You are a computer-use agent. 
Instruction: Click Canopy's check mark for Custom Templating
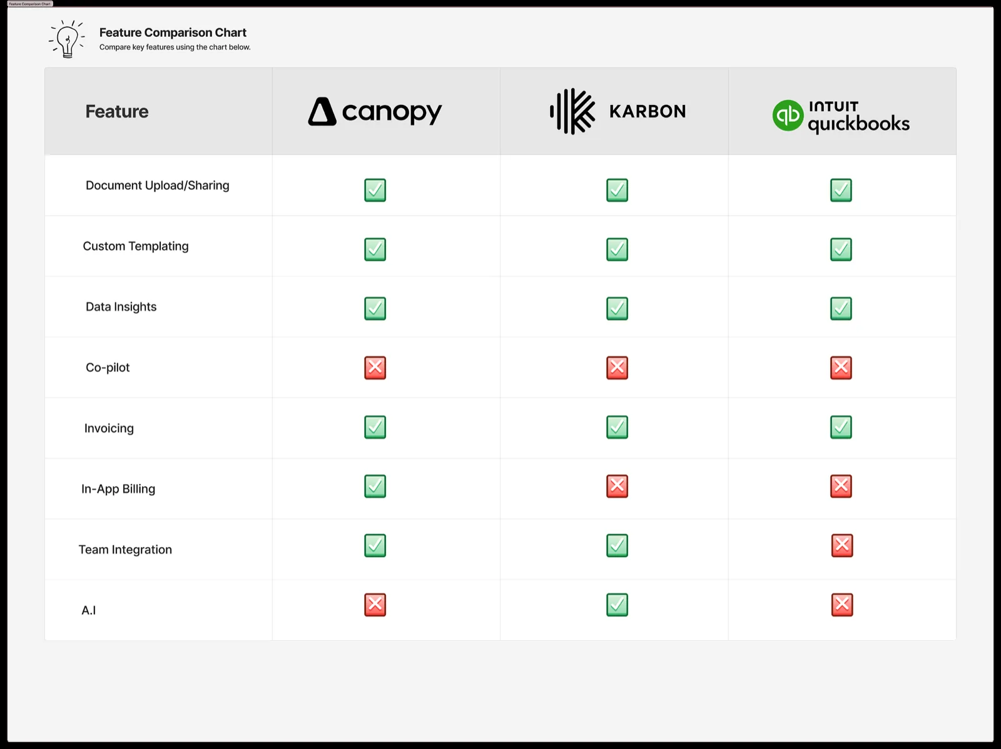[x=375, y=249]
